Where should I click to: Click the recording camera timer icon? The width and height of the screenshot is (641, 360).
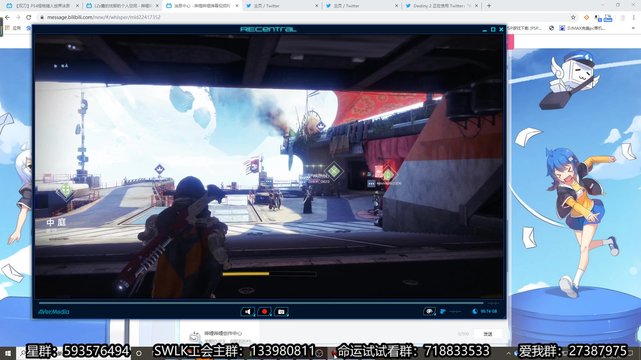tap(443, 311)
